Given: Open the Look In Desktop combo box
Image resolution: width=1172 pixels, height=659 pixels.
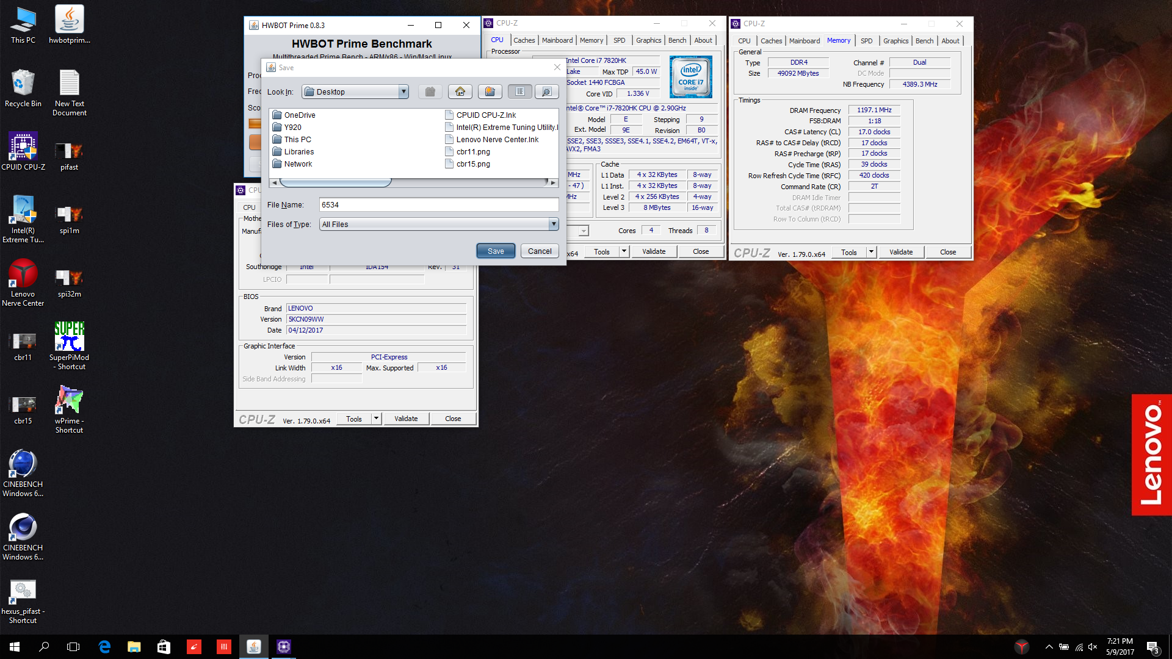Looking at the screenshot, I should [355, 92].
